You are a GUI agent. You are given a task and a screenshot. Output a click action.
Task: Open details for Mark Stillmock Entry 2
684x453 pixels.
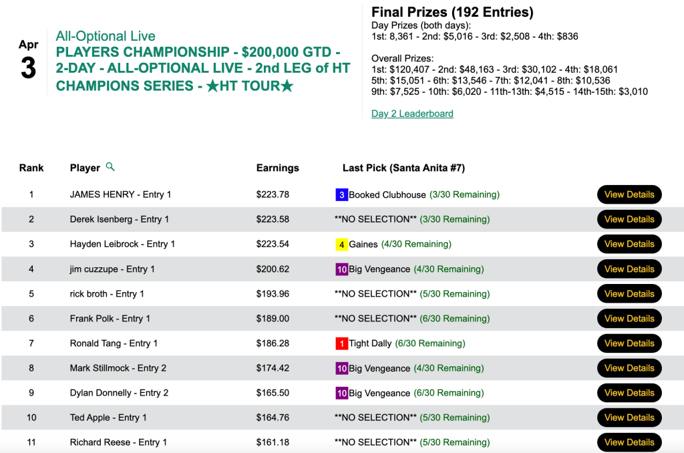[629, 368]
